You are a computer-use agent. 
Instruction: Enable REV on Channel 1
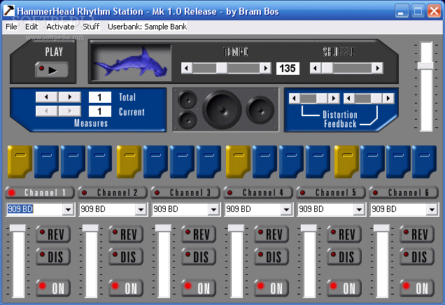(x=53, y=234)
